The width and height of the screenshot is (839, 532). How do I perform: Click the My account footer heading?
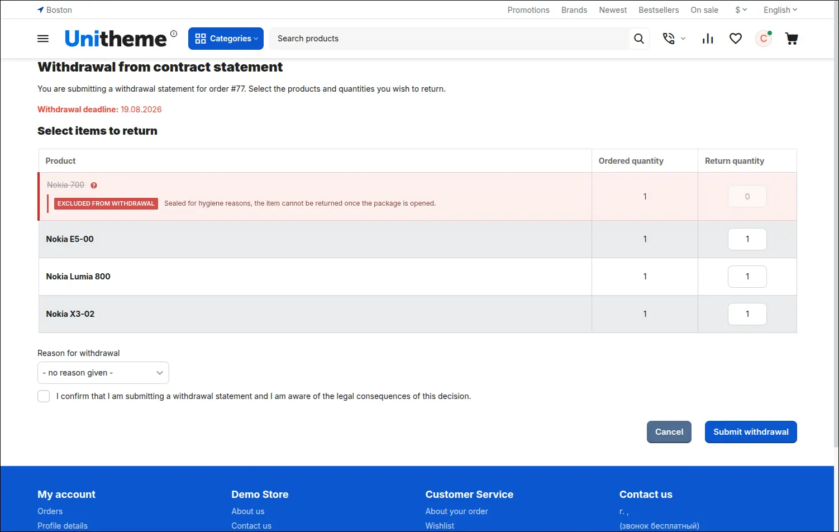[66, 495]
